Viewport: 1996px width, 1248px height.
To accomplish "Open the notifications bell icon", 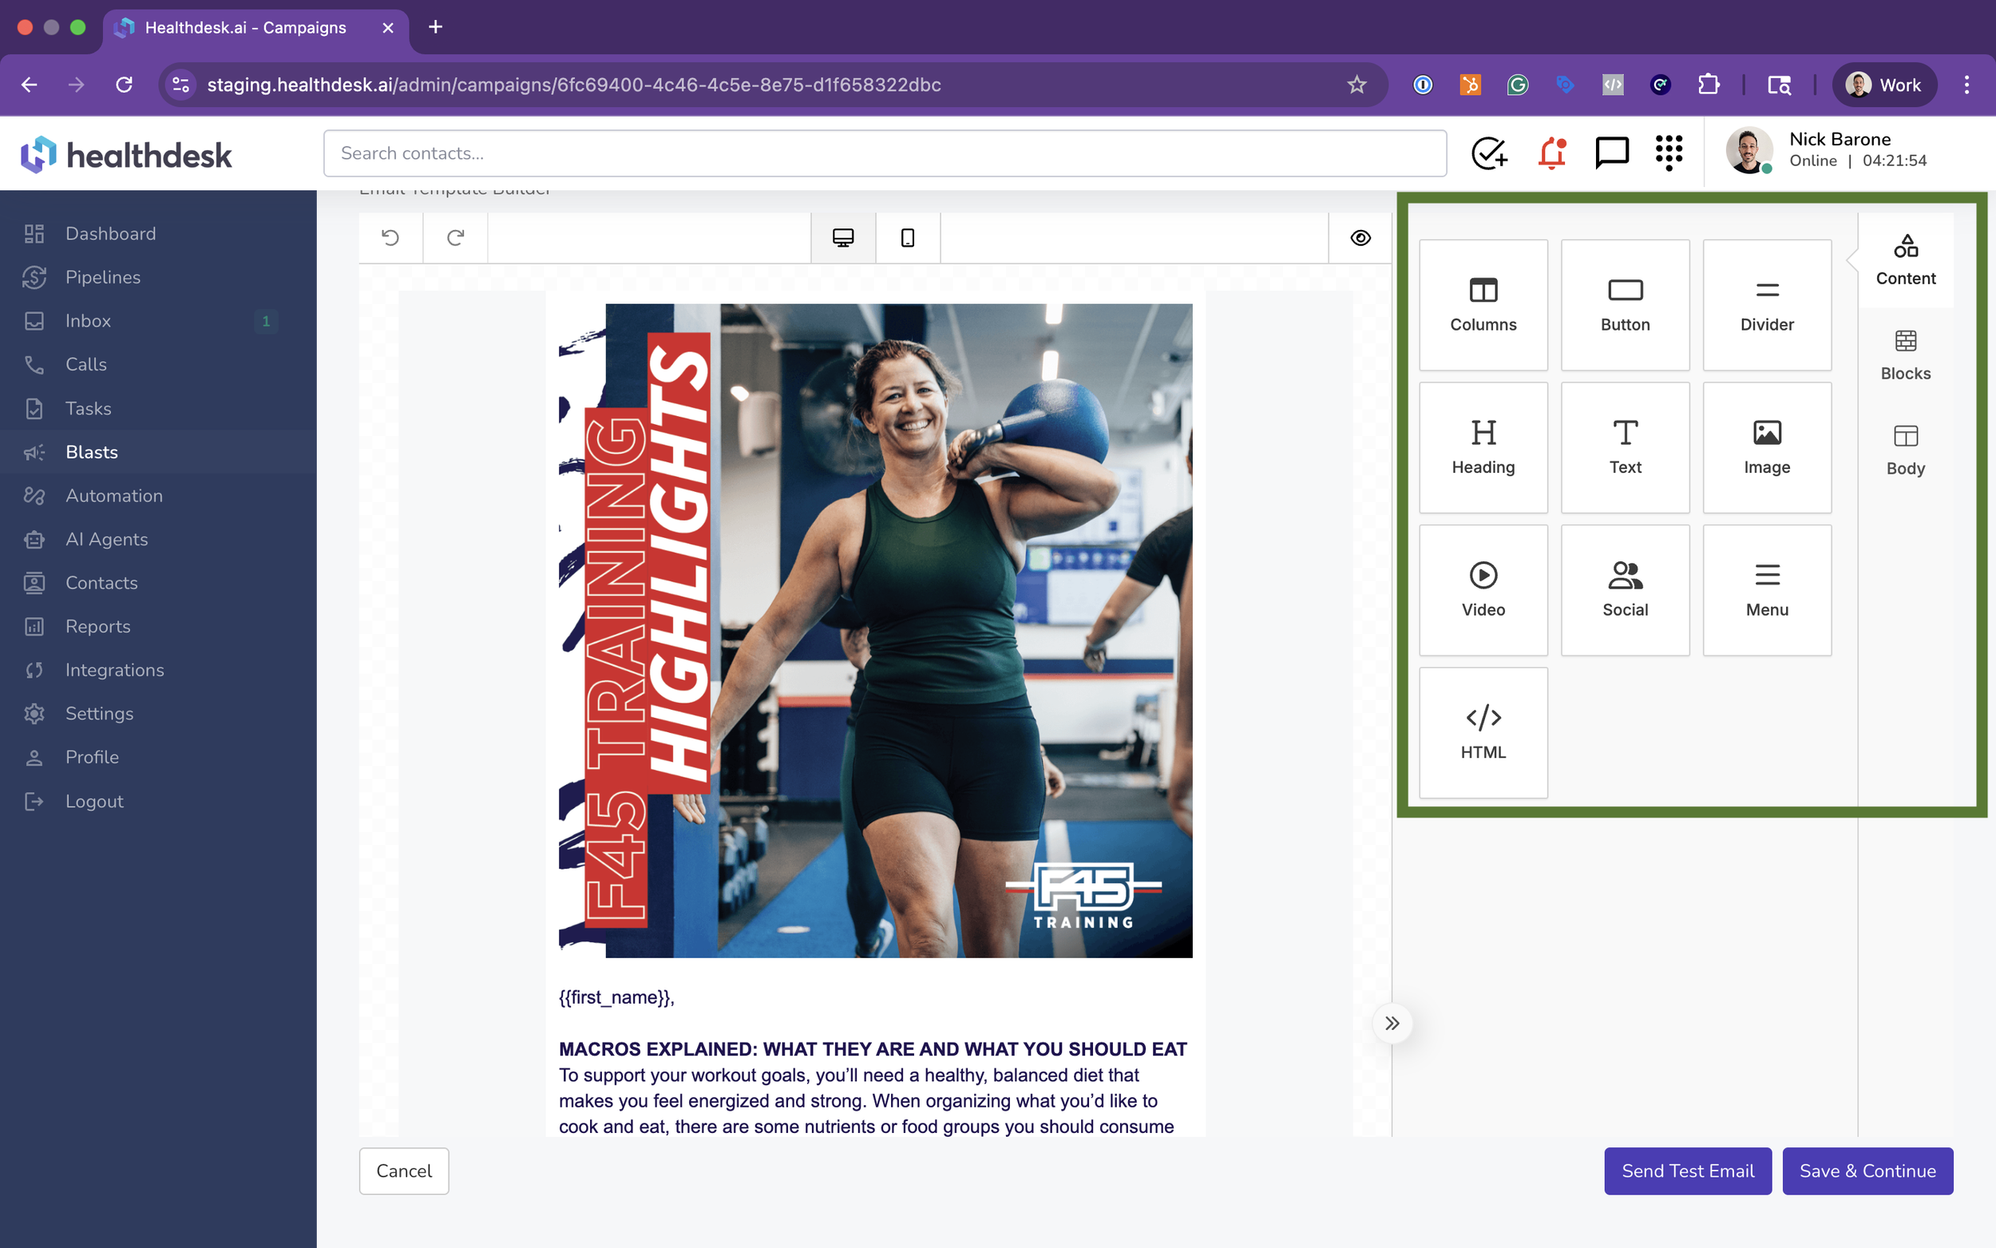I will point(1551,153).
